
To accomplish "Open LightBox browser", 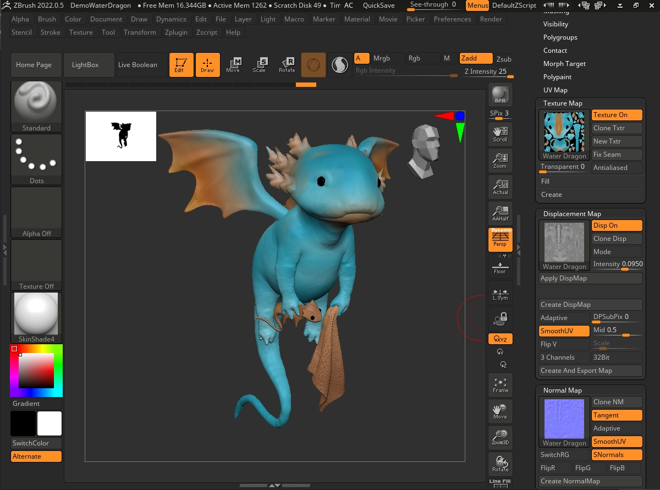I will pos(85,65).
